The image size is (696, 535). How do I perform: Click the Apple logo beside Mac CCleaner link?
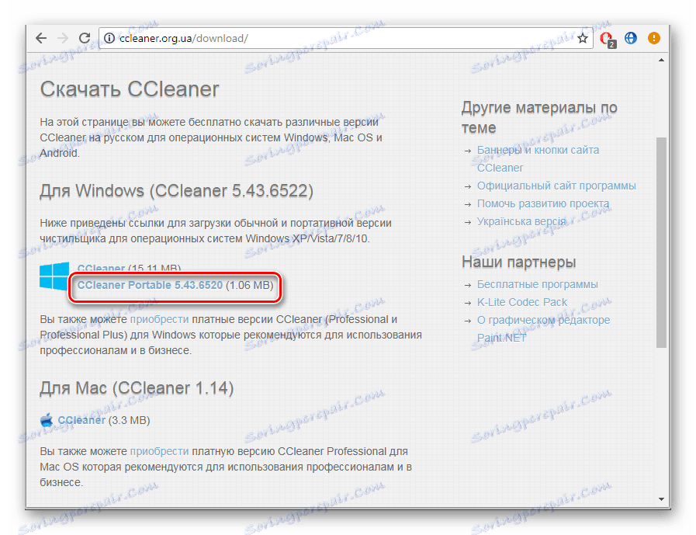point(47,420)
